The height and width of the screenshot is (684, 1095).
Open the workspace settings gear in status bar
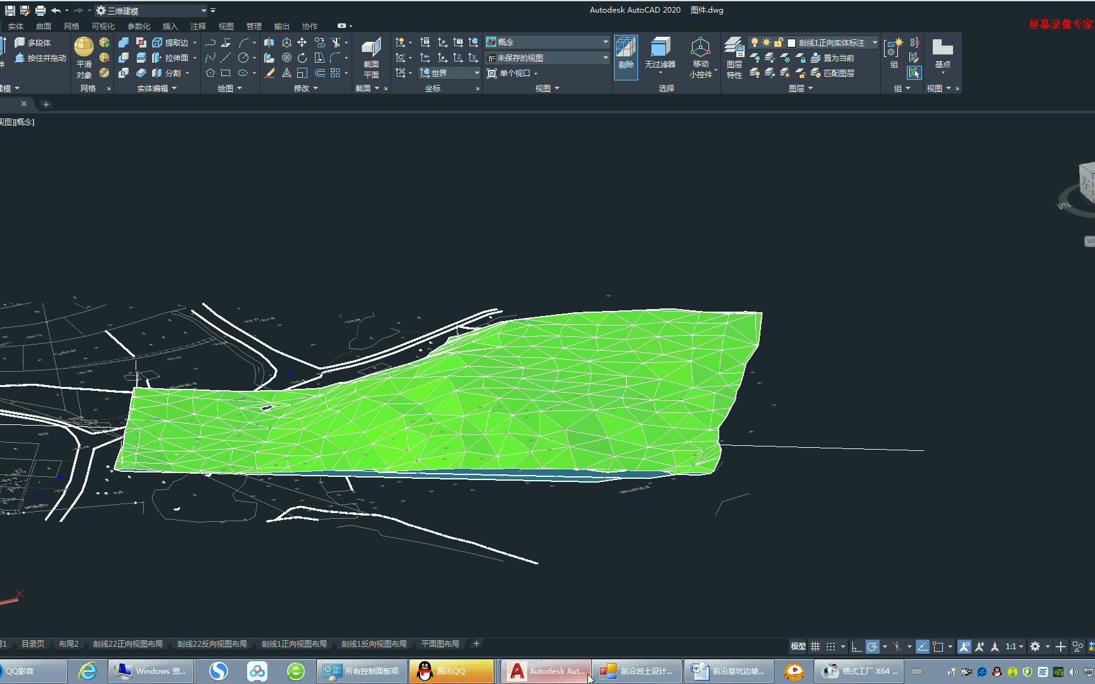(1035, 647)
